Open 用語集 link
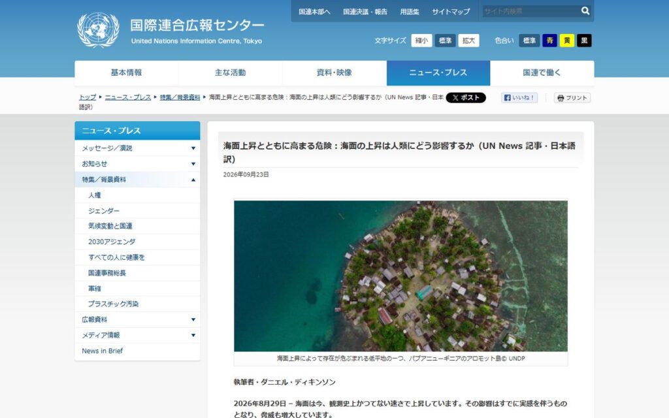Viewport: 669px width, 418px height. point(410,12)
